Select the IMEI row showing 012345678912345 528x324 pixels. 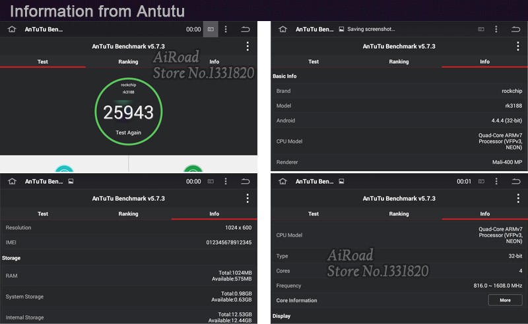(x=128, y=242)
